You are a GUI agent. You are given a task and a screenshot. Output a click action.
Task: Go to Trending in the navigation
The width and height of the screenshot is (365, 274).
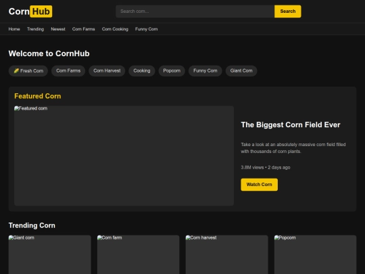point(35,29)
